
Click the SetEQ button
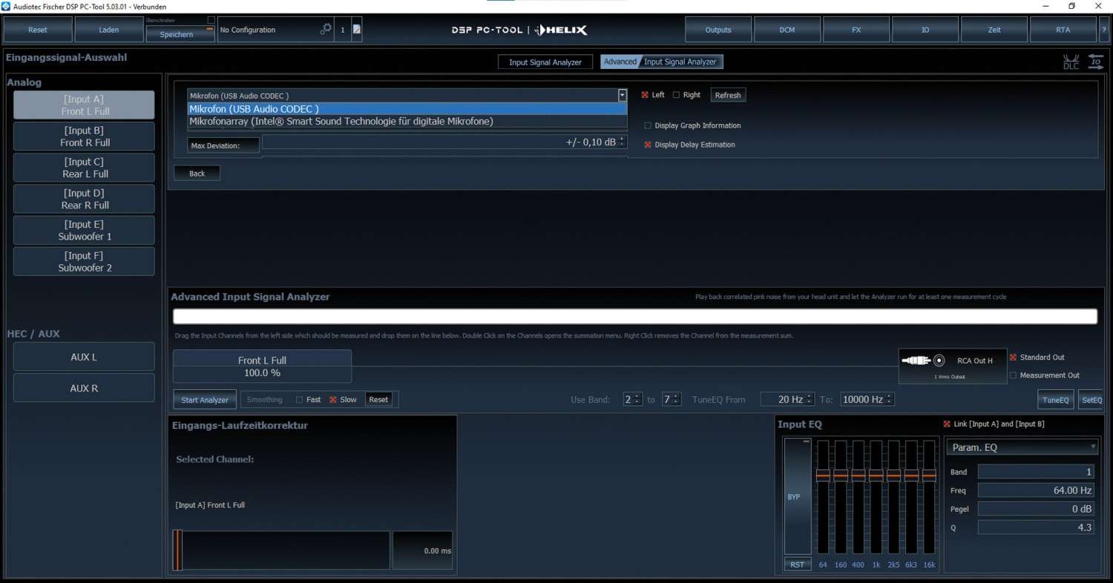click(1091, 400)
